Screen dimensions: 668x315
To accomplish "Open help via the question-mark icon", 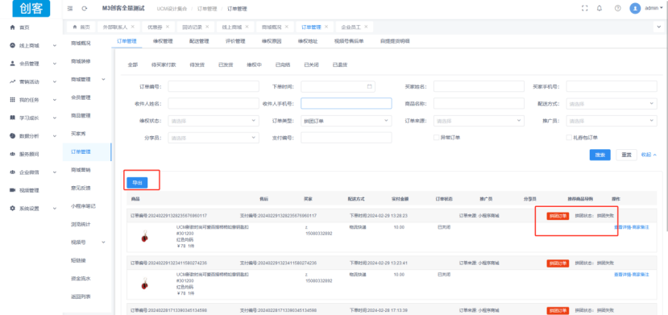I will [617, 8].
